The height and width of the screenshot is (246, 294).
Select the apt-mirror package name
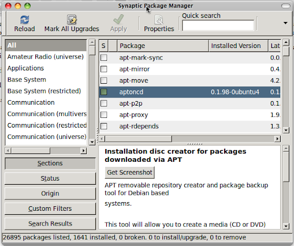[134, 69]
